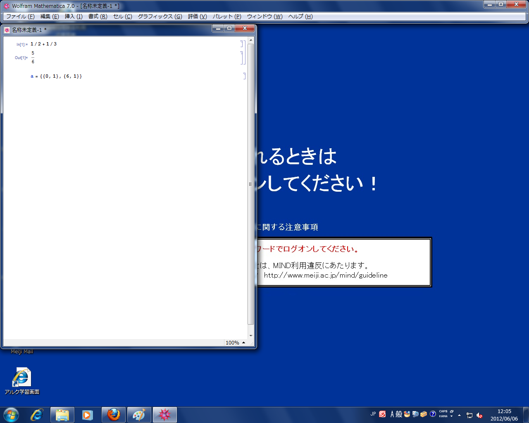Screen dimensions: 529x423
Task: Show hidden system tray icons
Action: click(459, 415)
